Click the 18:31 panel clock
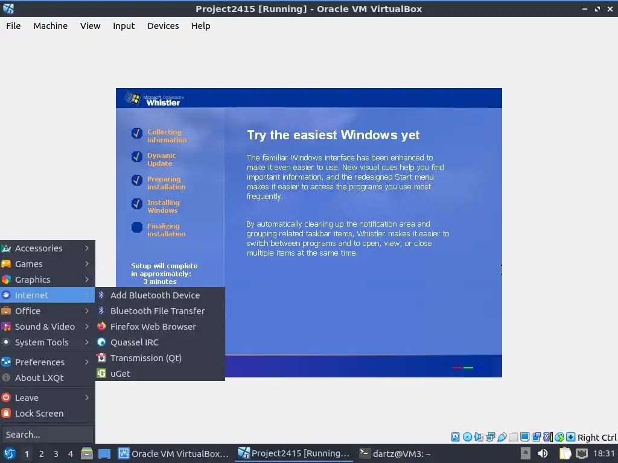Screen dimensions: 618x463 604,453
